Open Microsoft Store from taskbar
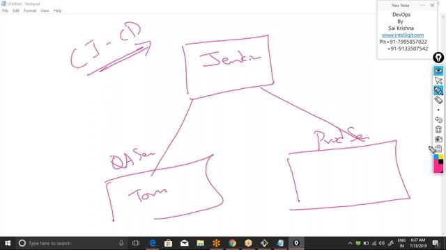 [169, 243]
